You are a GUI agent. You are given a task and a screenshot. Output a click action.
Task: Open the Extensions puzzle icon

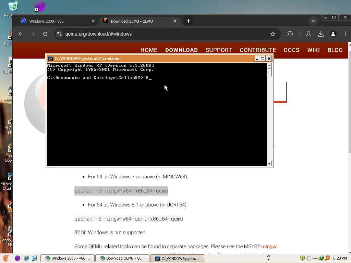tap(290, 34)
